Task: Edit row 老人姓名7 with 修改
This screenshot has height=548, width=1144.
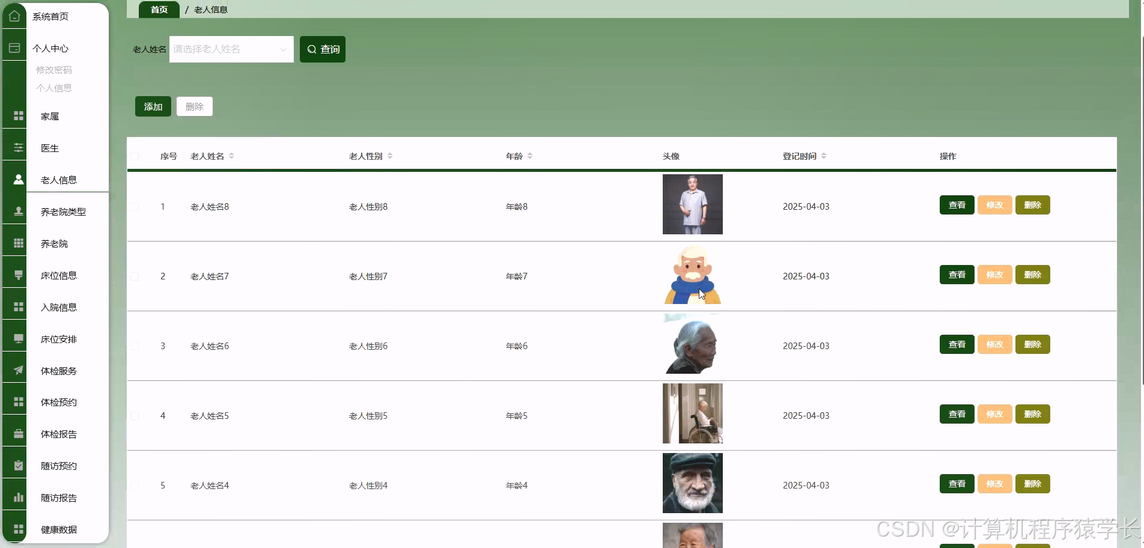Action: pos(995,275)
